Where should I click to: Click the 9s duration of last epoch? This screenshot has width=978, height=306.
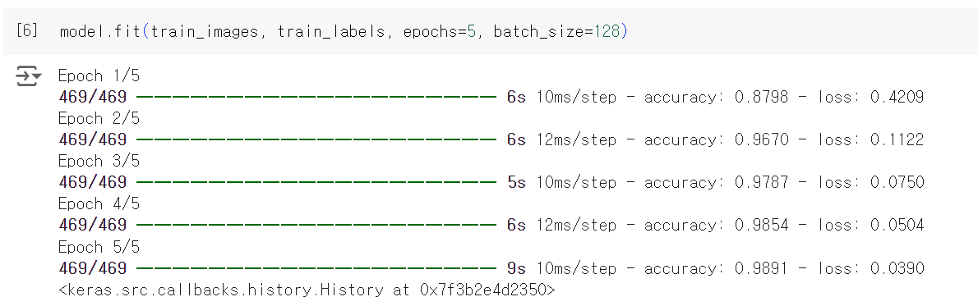click(x=516, y=268)
